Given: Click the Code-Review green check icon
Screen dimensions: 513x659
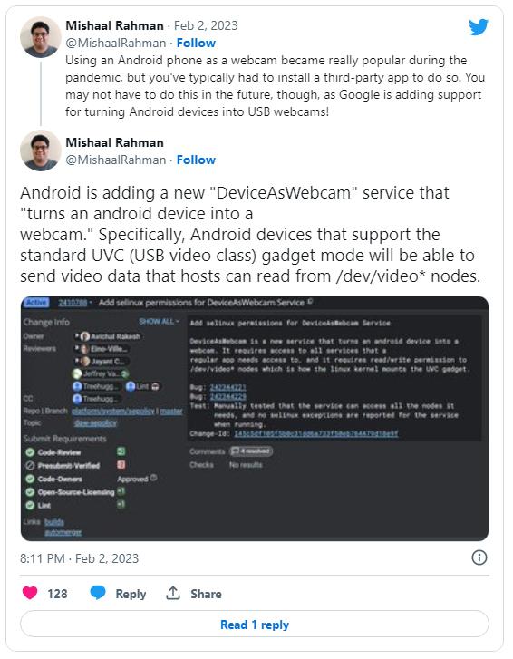Looking at the screenshot, I should [x=30, y=452].
